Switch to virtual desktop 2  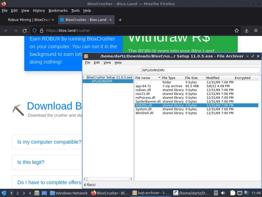coord(17,193)
